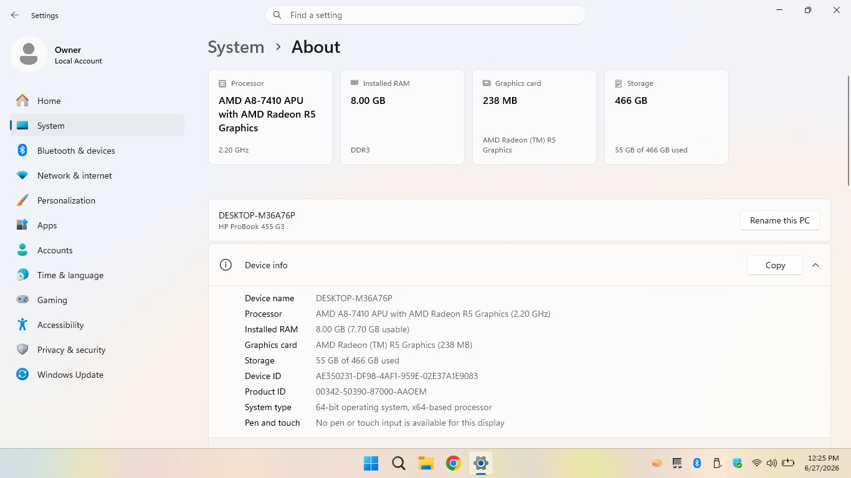
Task: Click the Rename this PC button
Action: pos(779,220)
